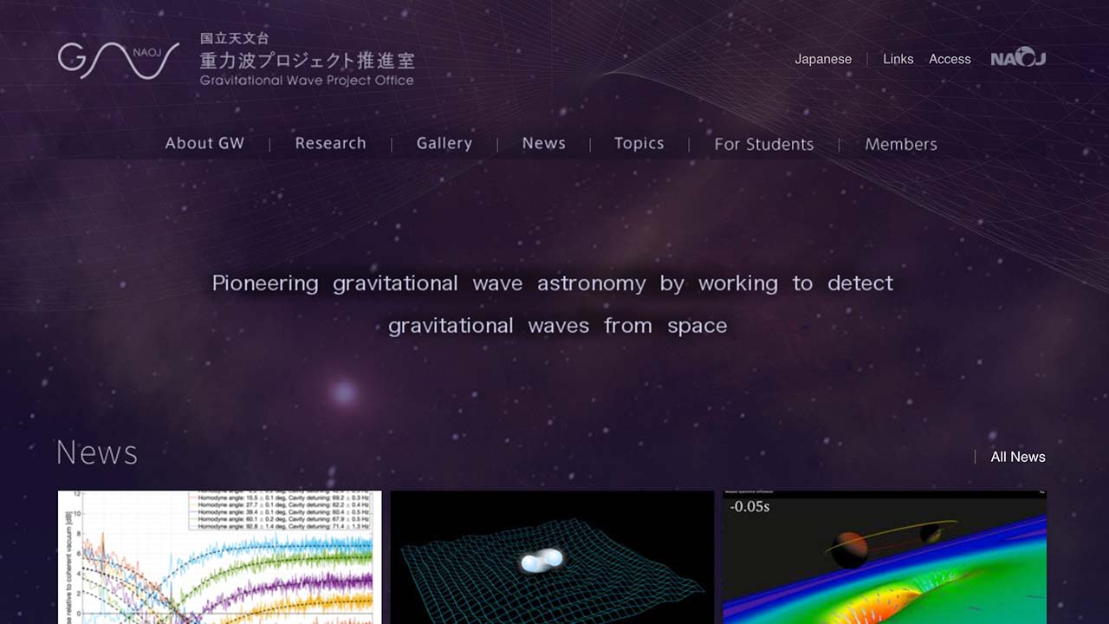Open the About GW navigation menu
The width and height of the screenshot is (1109, 624).
(x=204, y=143)
